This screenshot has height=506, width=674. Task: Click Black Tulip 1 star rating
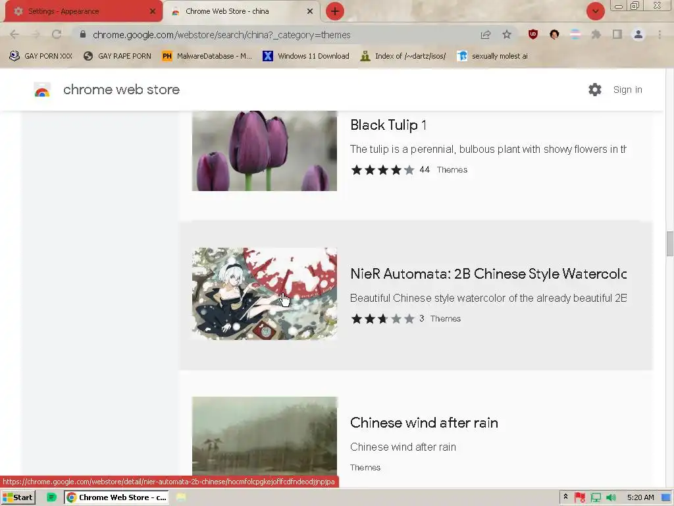382,170
